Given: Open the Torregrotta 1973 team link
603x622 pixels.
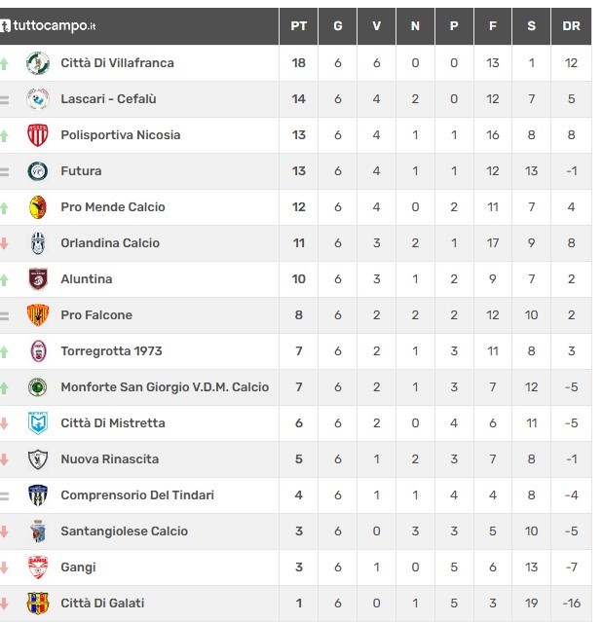Looking at the screenshot, I should pos(112,351).
